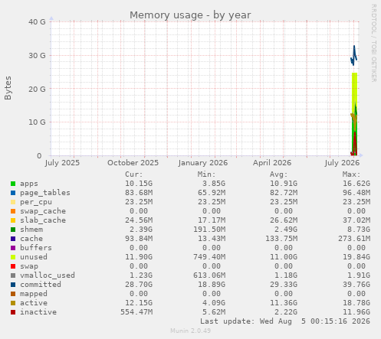381x339 pixels.
Task: Click committed current value 28.70G
Action: point(139,285)
